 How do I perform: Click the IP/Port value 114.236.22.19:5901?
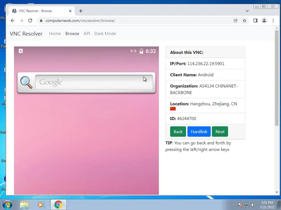(206, 63)
